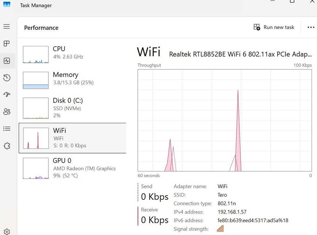Viewport: 317px width, 235px height.
Task: Open the App history page icon
Action: pos(7,78)
